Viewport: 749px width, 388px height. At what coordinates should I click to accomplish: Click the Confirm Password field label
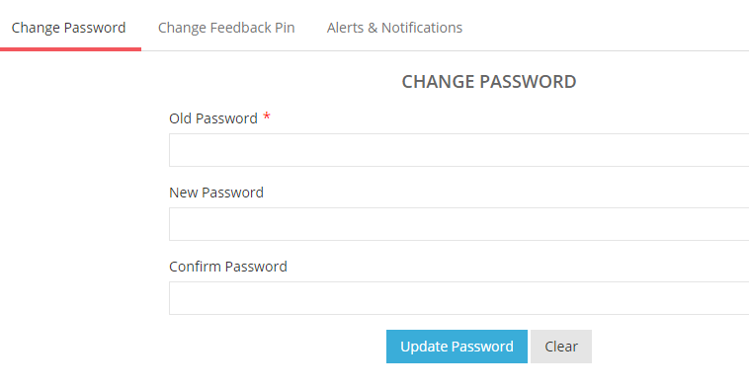228,267
